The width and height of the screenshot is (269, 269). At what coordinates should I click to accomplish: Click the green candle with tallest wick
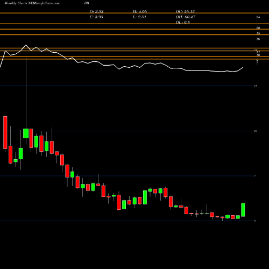26,133
